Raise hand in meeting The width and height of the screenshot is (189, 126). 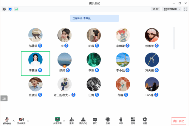(121, 120)
